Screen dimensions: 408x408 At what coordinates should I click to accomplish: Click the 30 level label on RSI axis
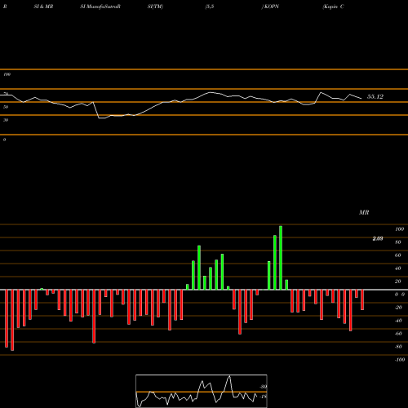pos(6,120)
